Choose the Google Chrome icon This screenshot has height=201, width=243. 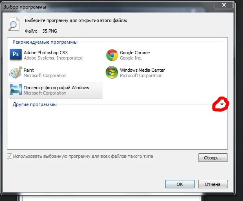[112, 55]
